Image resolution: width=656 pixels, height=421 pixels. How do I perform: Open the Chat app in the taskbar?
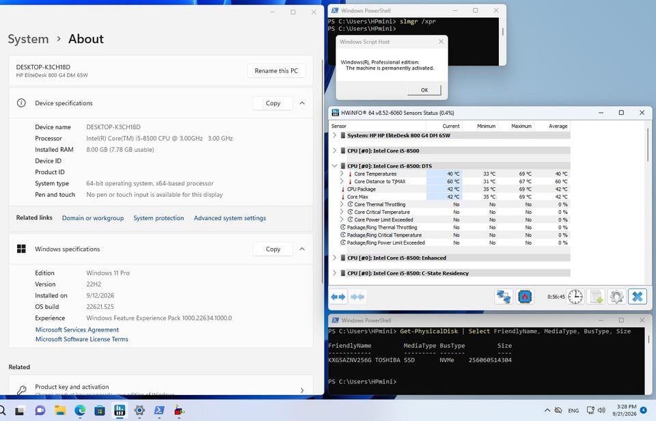point(40,411)
